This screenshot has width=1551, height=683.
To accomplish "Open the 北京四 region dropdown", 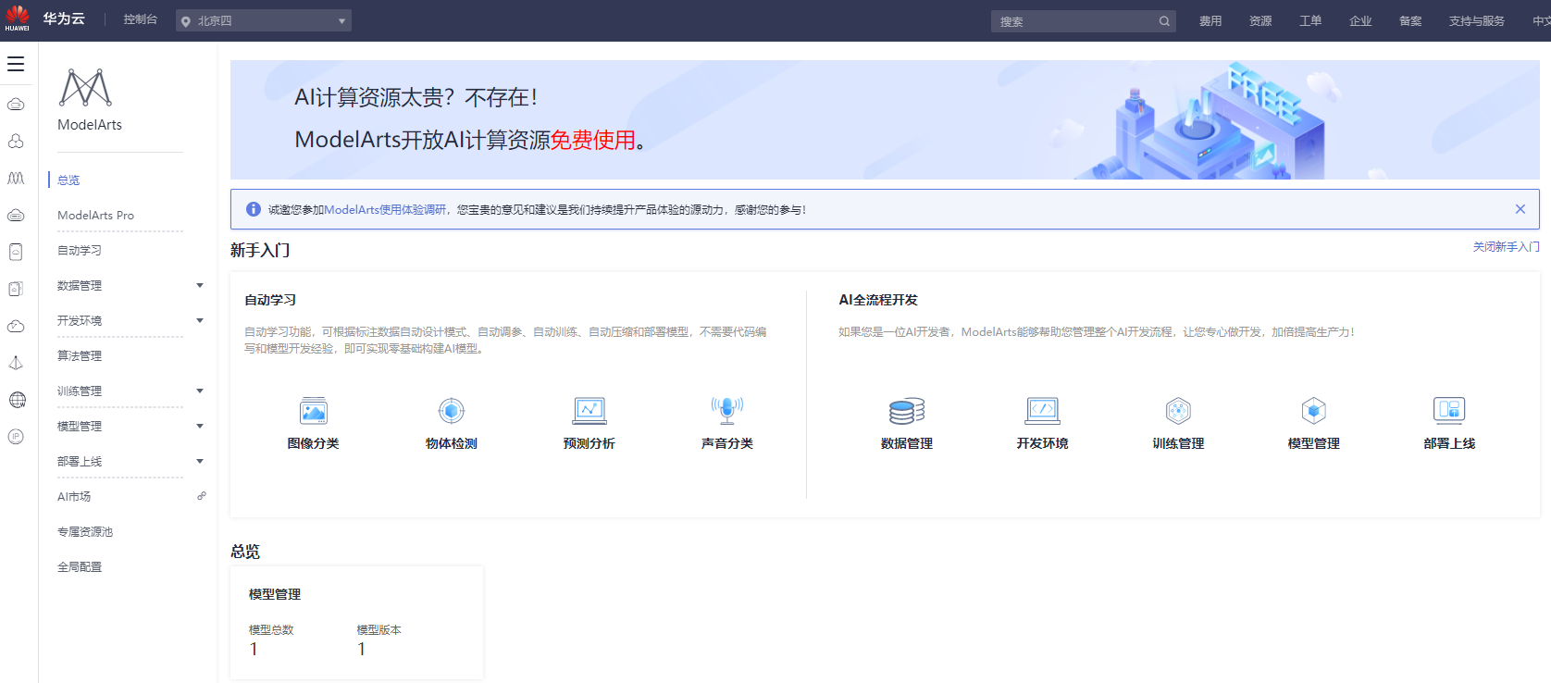I will coord(264,21).
